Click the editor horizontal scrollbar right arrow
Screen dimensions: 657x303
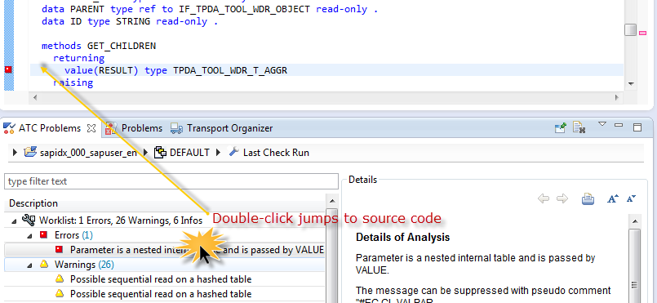click(x=617, y=98)
